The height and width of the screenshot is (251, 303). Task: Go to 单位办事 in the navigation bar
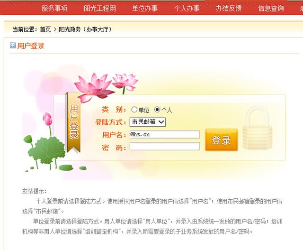[x=145, y=9]
